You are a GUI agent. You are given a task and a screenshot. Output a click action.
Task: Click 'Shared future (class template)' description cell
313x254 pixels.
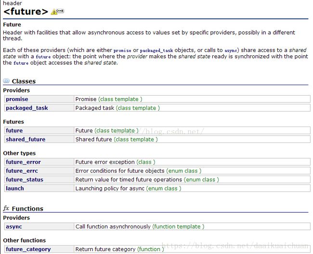click(192, 140)
